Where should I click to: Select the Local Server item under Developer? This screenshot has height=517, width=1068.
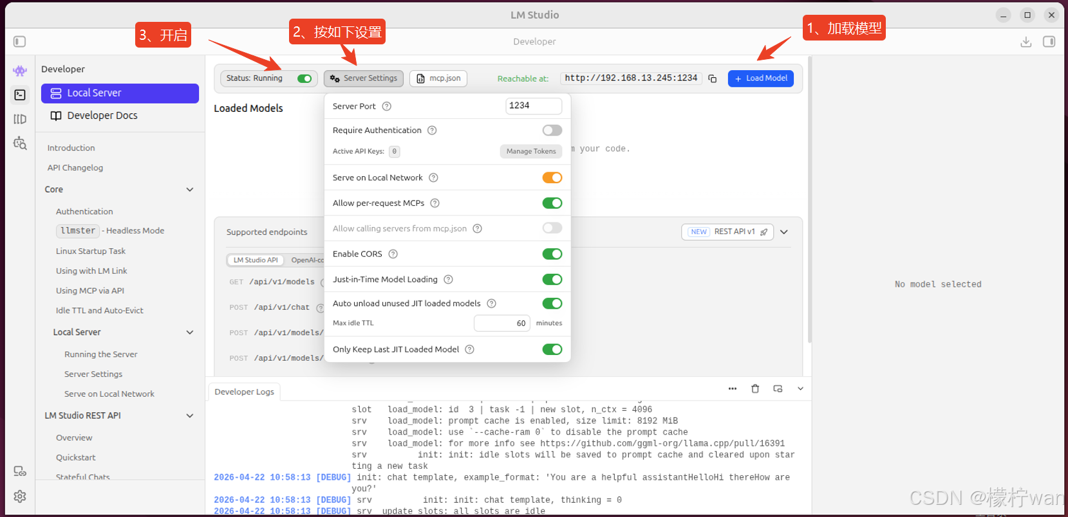pyautogui.click(x=120, y=93)
